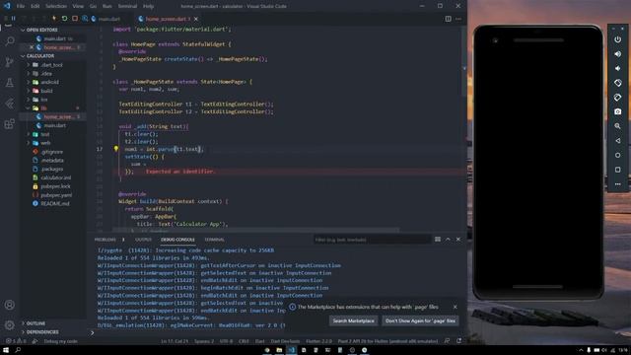The width and height of the screenshot is (631, 355).
Task: Dismiss the Marketplace notification
Action: point(456,307)
